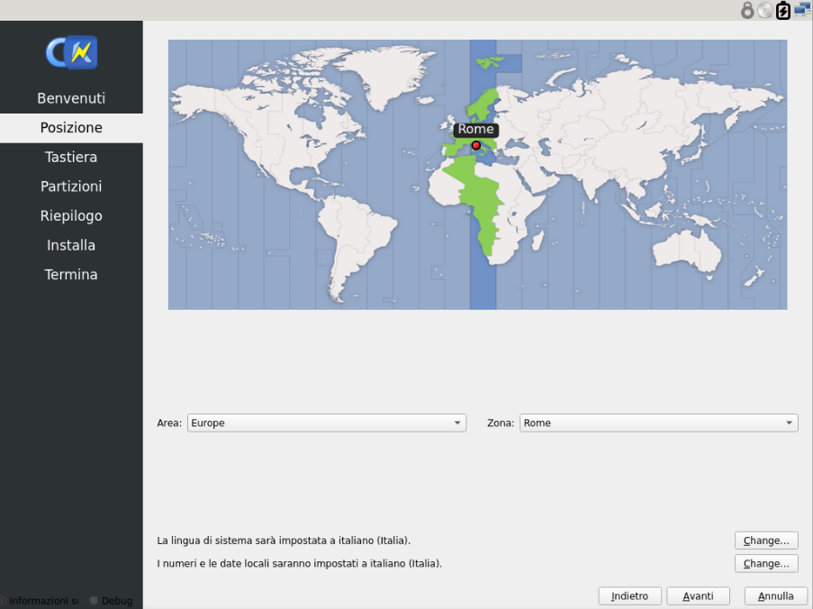The width and height of the screenshot is (813, 609).
Task: Click the Debug bug icon
Action: [x=94, y=601]
